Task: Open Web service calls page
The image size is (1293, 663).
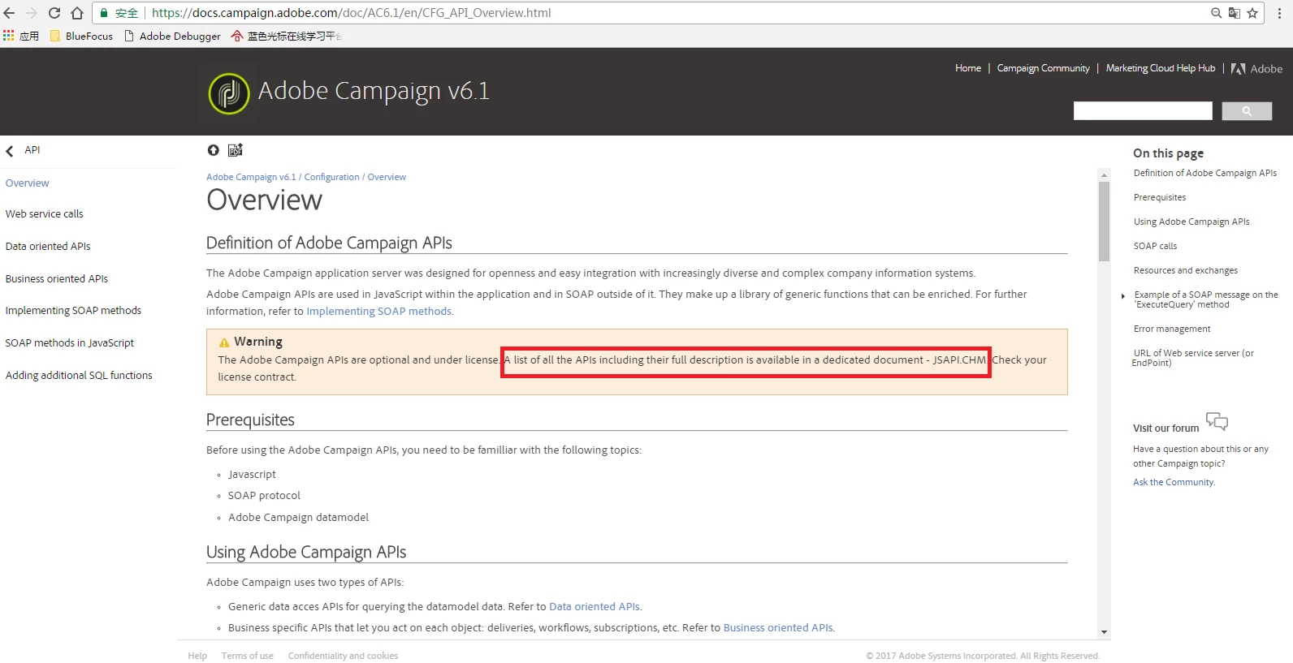Action: (x=45, y=214)
